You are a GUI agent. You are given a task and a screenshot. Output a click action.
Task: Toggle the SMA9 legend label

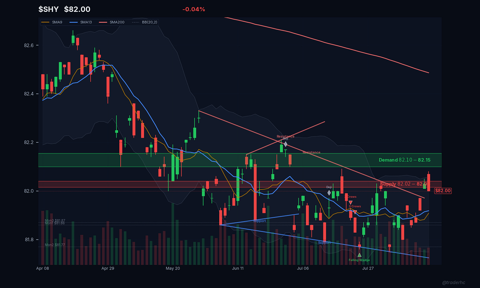[x=57, y=22]
